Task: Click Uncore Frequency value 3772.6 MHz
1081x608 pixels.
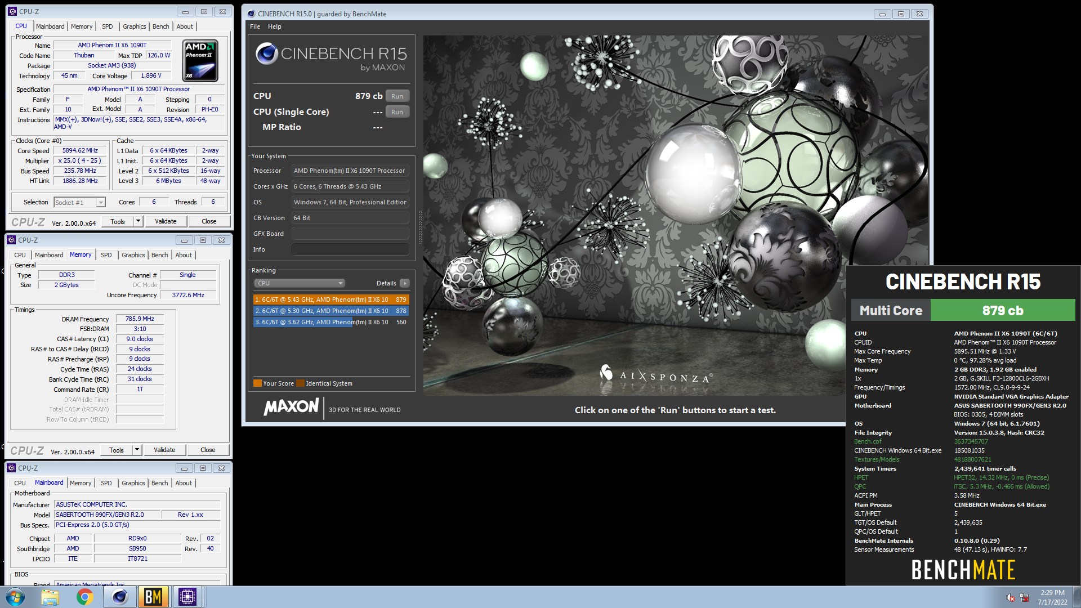Action: (x=188, y=295)
